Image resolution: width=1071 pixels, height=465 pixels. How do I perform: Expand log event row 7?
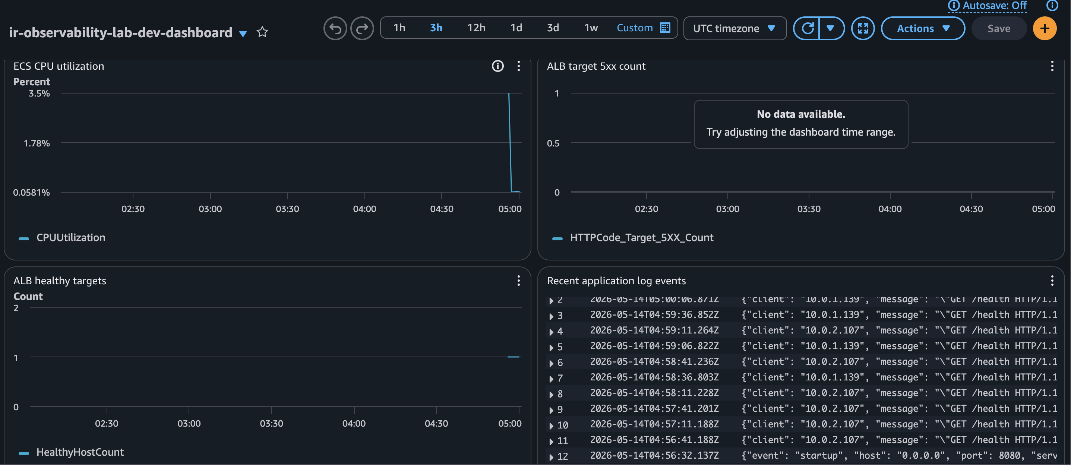[x=551, y=379]
